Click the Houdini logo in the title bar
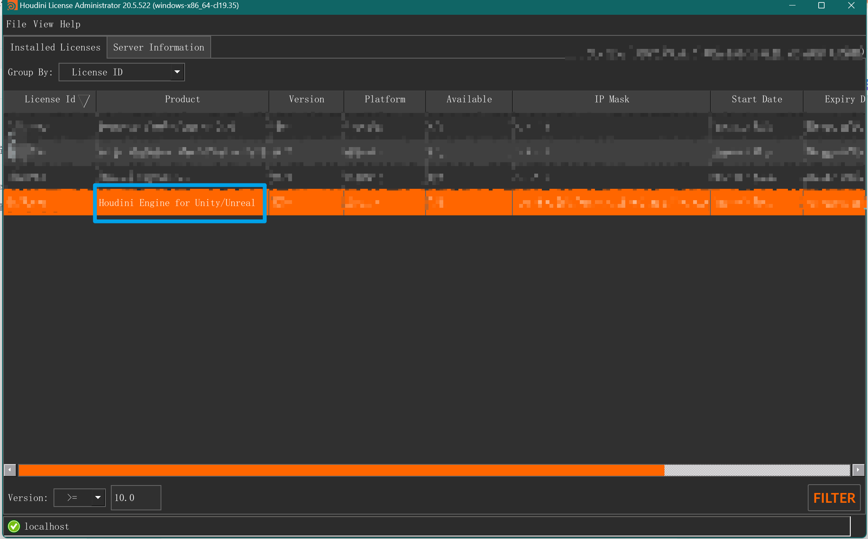Image resolution: width=868 pixels, height=539 pixels. (x=12, y=5)
